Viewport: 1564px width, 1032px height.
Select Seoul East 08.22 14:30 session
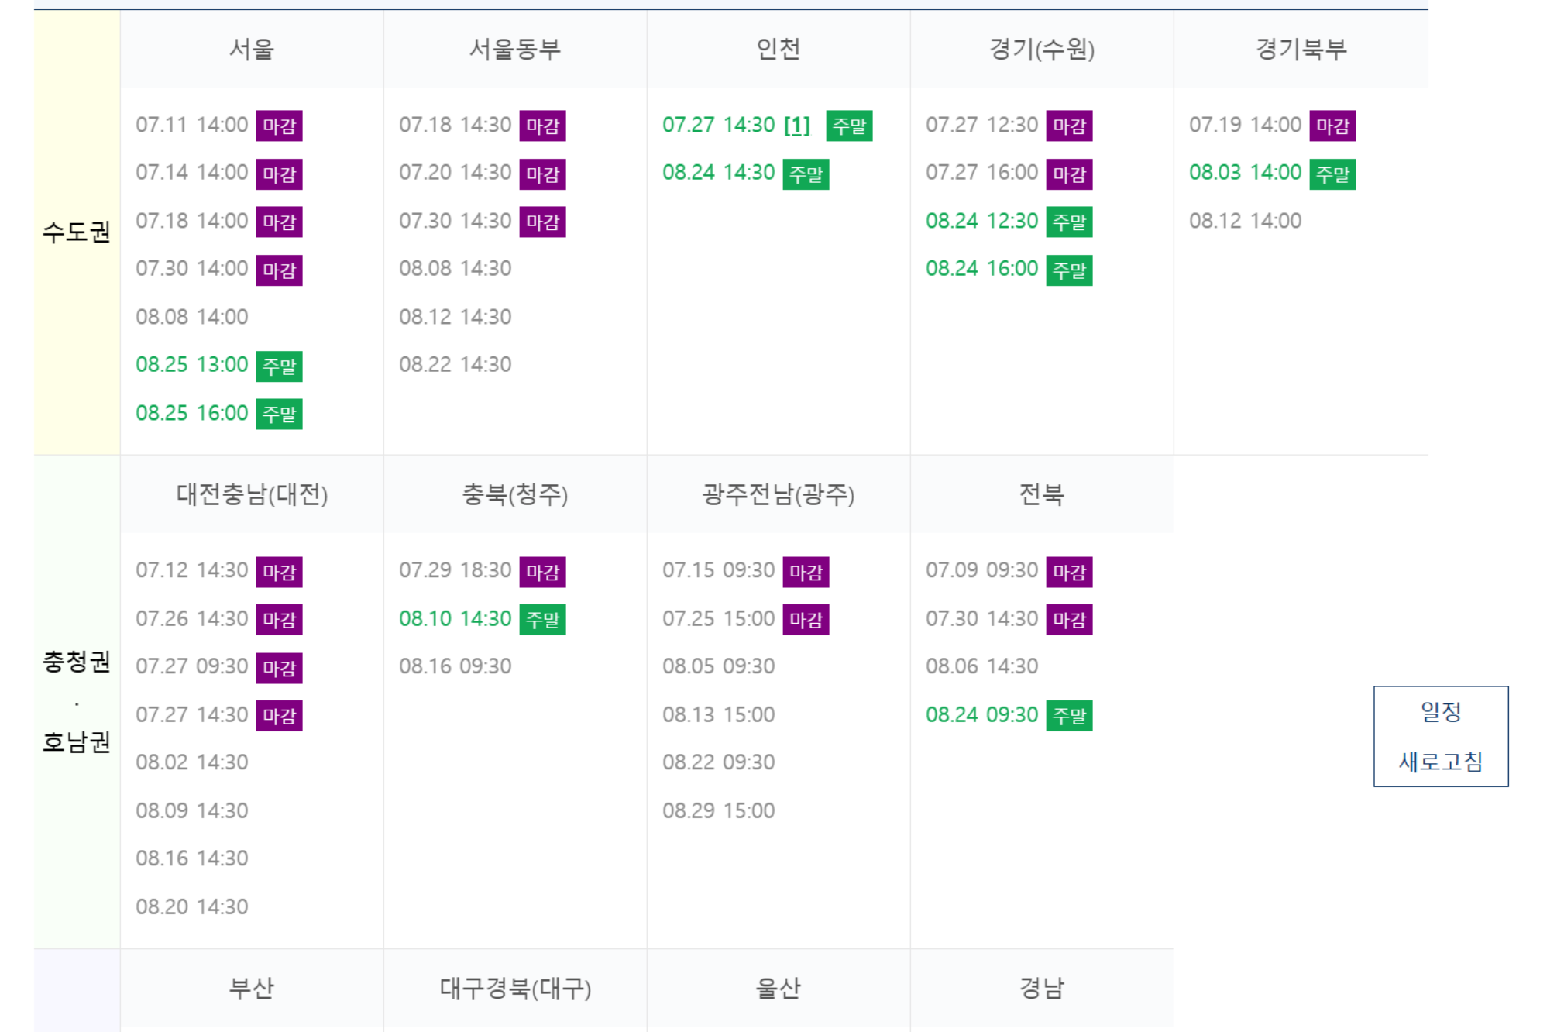(455, 365)
